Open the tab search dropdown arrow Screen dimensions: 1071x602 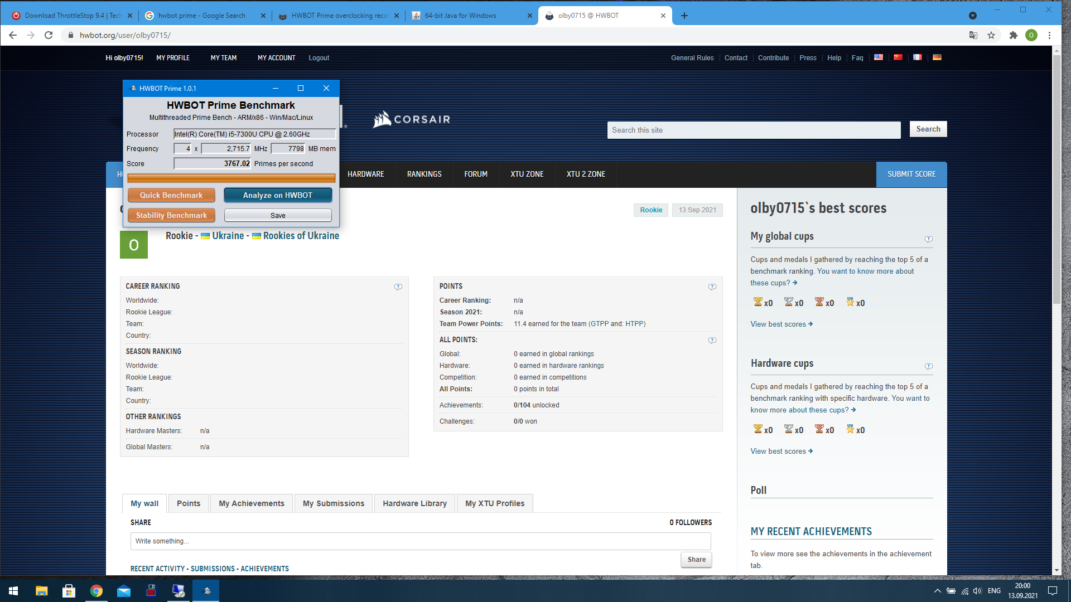pos(973,16)
